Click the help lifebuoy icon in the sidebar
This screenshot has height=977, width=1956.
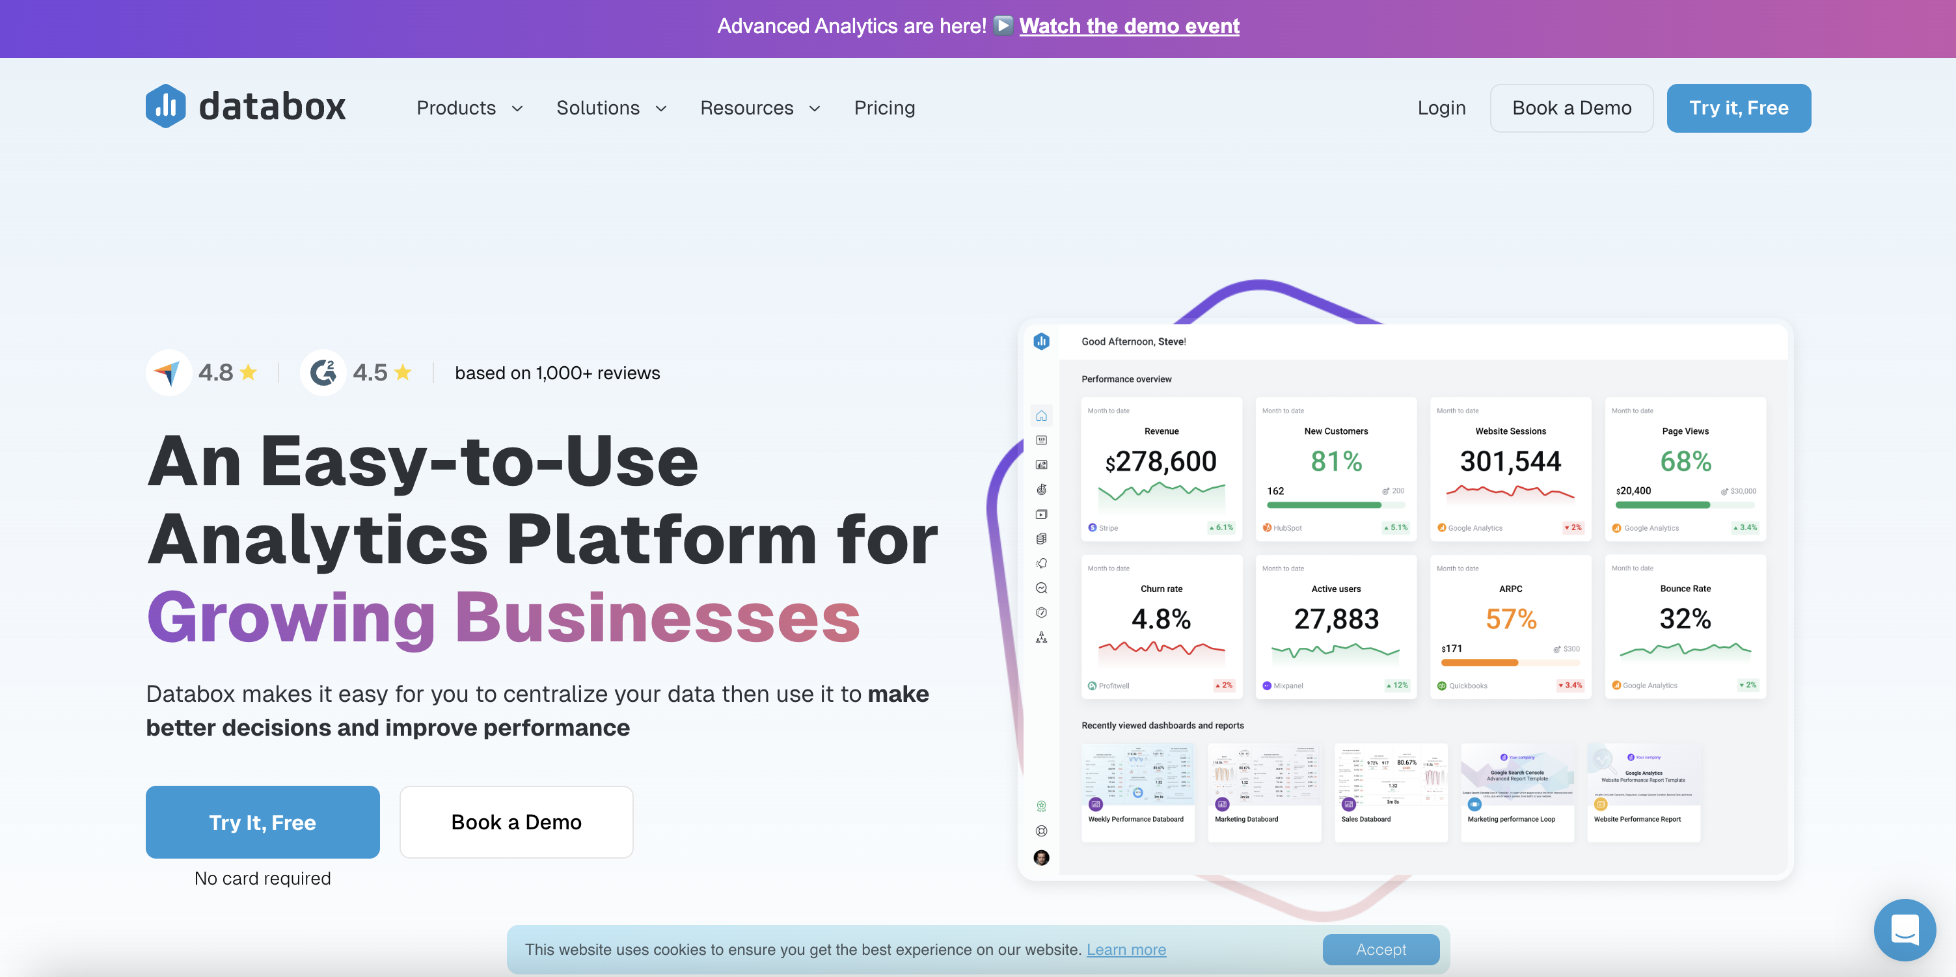(x=1041, y=831)
